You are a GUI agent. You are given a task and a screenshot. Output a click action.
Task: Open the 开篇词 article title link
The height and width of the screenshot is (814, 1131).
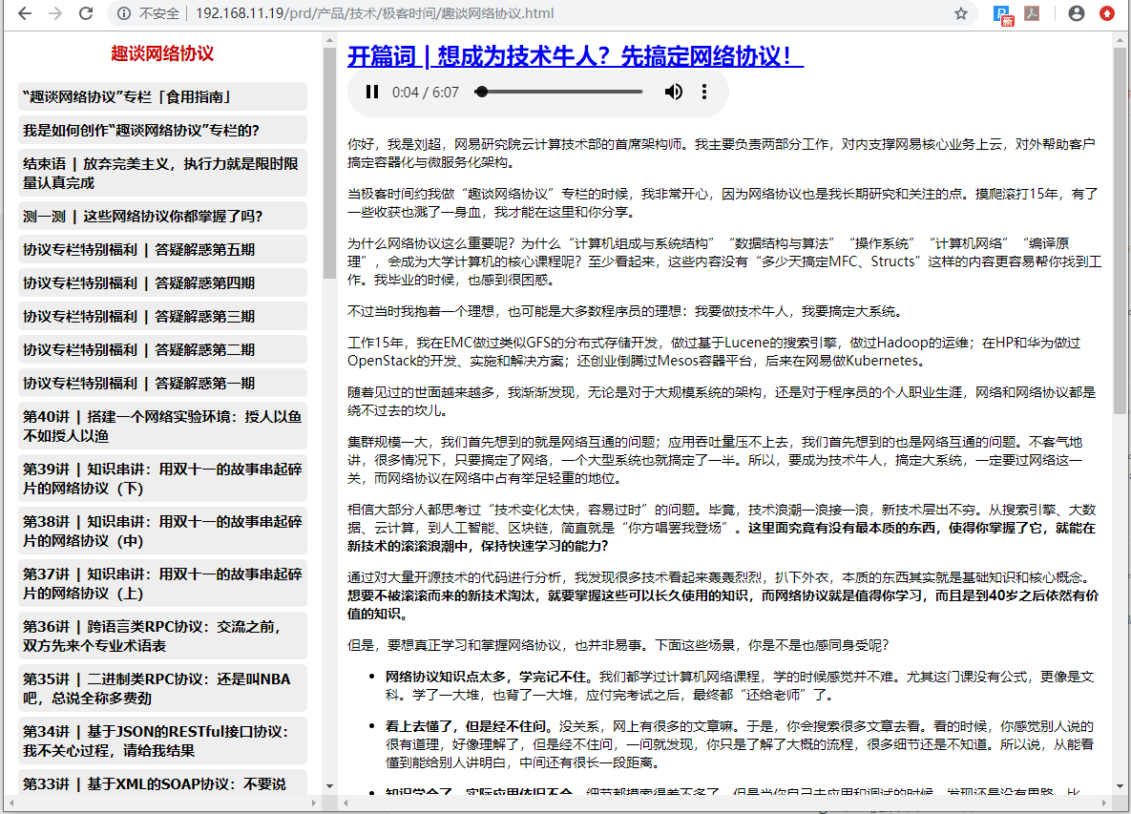pos(575,57)
